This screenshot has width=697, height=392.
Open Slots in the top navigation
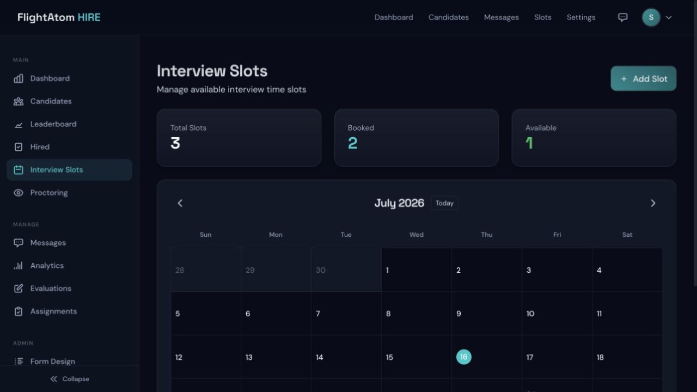point(543,17)
